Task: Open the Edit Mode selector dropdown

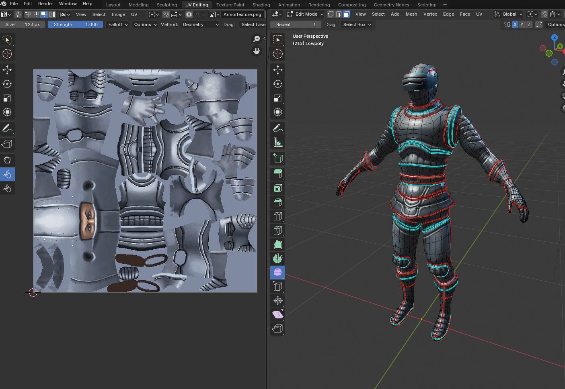Action: coord(305,14)
